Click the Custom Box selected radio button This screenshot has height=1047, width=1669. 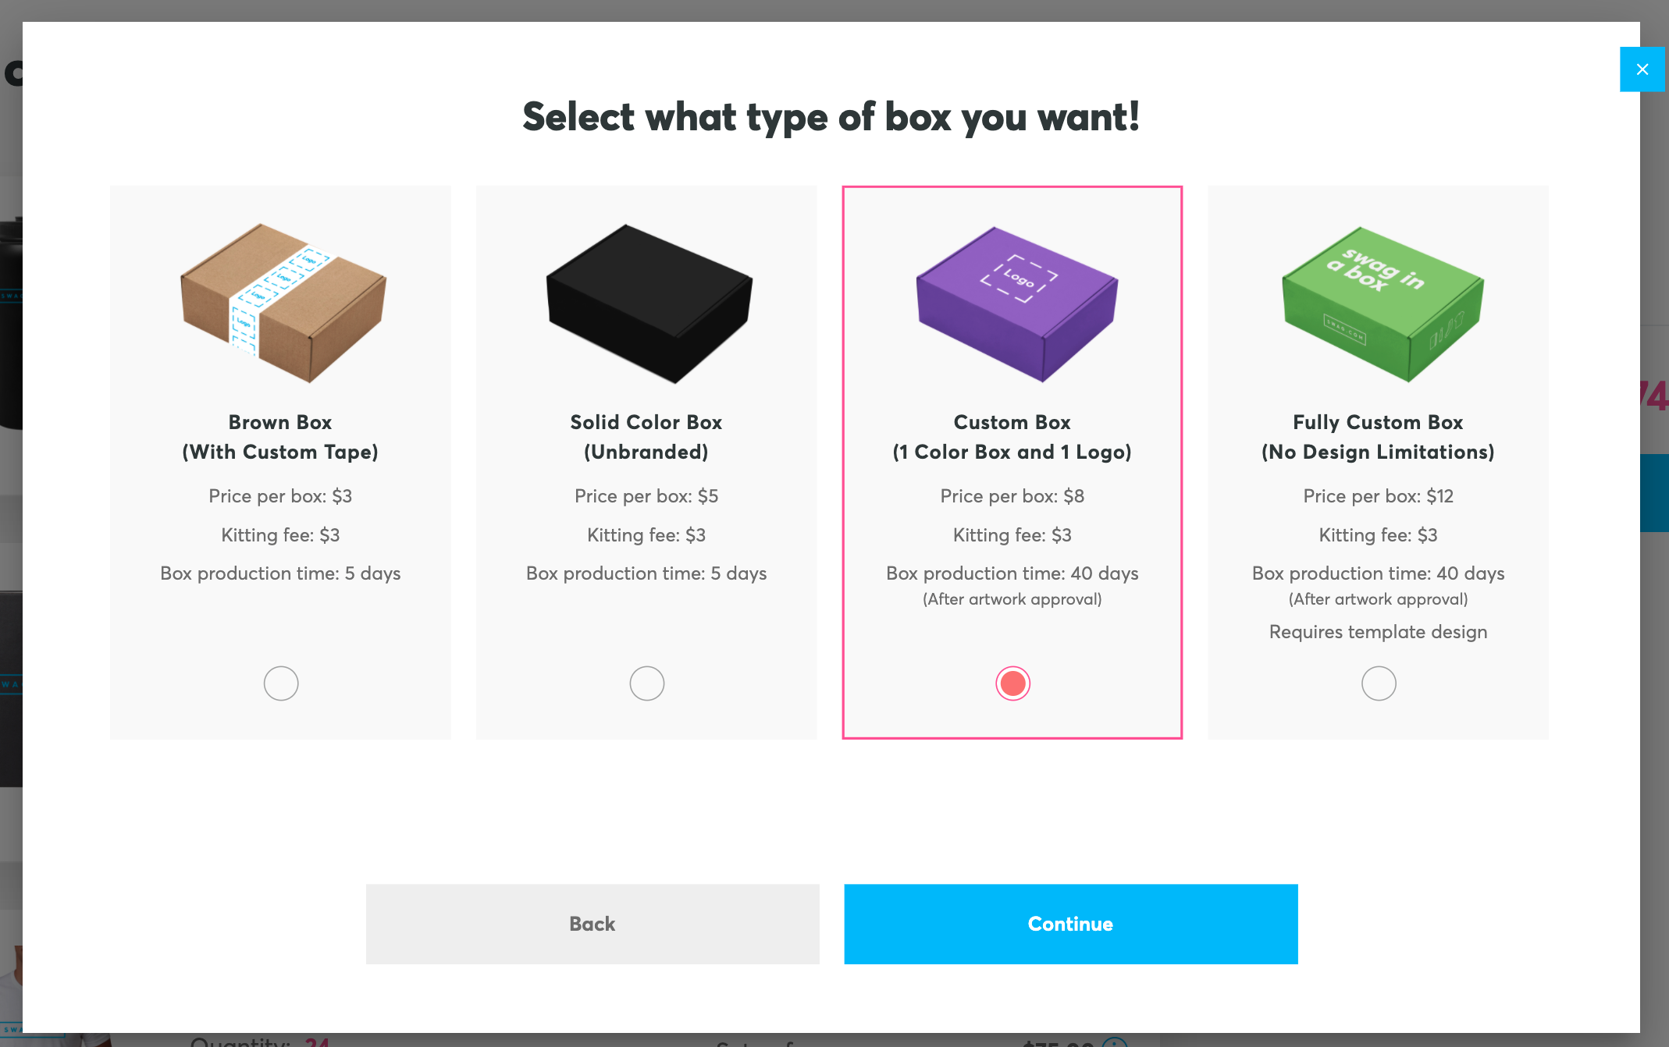[x=1012, y=683]
